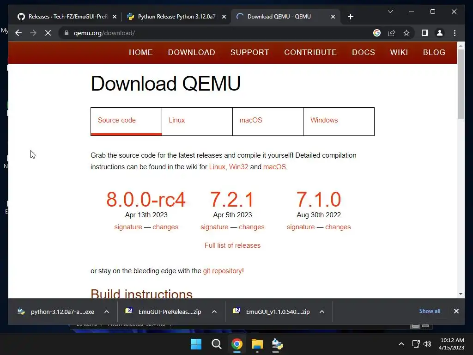
Task: Open changes for 8.0.0-rc4
Action: click(x=165, y=227)
